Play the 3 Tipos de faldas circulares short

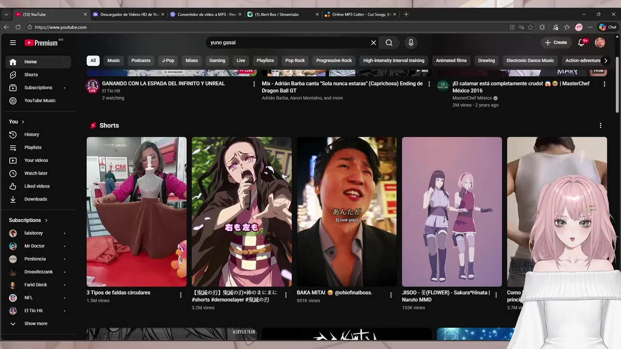(x=137, y=212)
